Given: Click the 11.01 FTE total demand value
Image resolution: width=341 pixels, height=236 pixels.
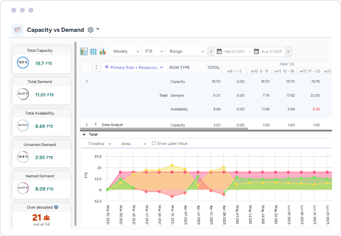Looking at the screenshot, I should [44, 95].
